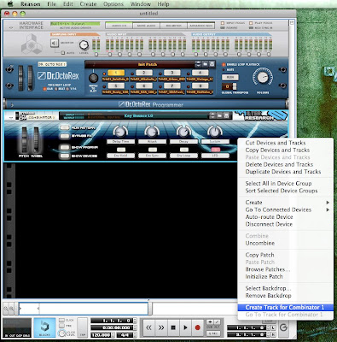337x342 pixels.
Task: Step Combinator patch with arrow buttons
Action: coord(212,115)
